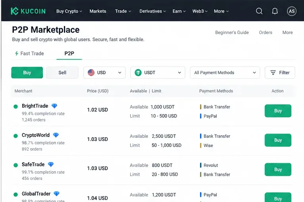The image size is (304, 202).
Task: Switch to the Sell side toggle
Action: [62, 72]
